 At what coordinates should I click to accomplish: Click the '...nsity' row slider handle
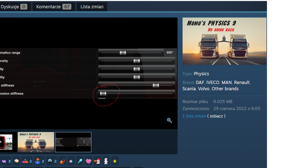137,61
